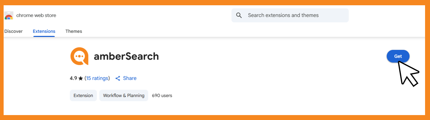Select the Extension category chip
This screenshot has height=120, width=430.
click(83, 95)
